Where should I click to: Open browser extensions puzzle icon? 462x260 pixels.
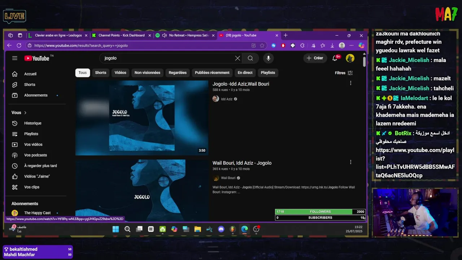coord(302,45)
